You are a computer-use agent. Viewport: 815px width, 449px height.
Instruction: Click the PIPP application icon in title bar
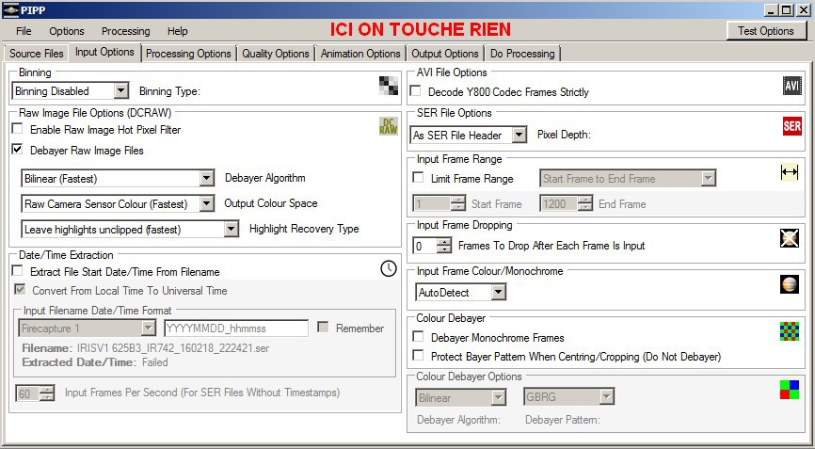tap(10, 9)
